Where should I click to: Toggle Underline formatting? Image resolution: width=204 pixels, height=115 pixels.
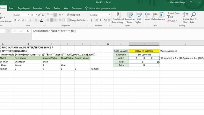coord(23,20)
